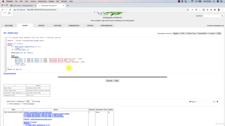Open the Chrome three-dot menu
This screenshot has width=225, height=126.
(223, 10)
